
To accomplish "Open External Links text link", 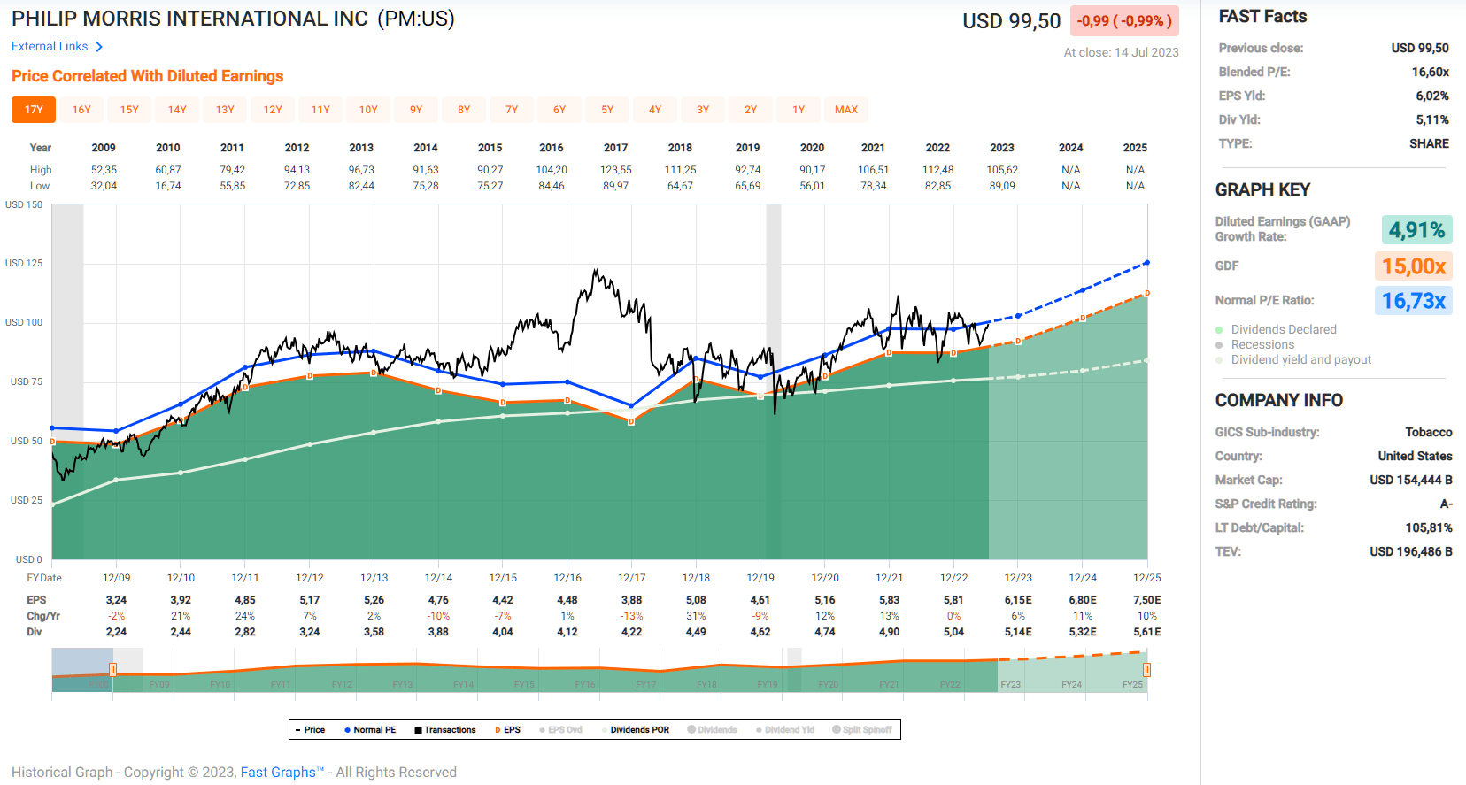I will click(x=50, y=46).
